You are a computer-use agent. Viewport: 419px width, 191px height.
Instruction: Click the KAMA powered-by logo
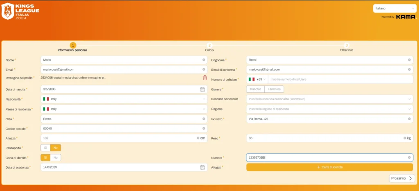[406, 17]
